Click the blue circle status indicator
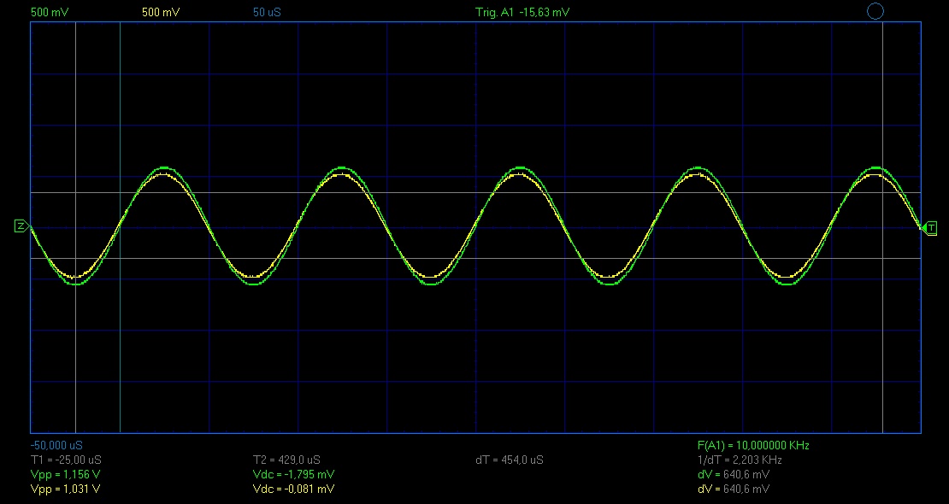This screenshot has width=949, height=504. click(x=875, y=11)
